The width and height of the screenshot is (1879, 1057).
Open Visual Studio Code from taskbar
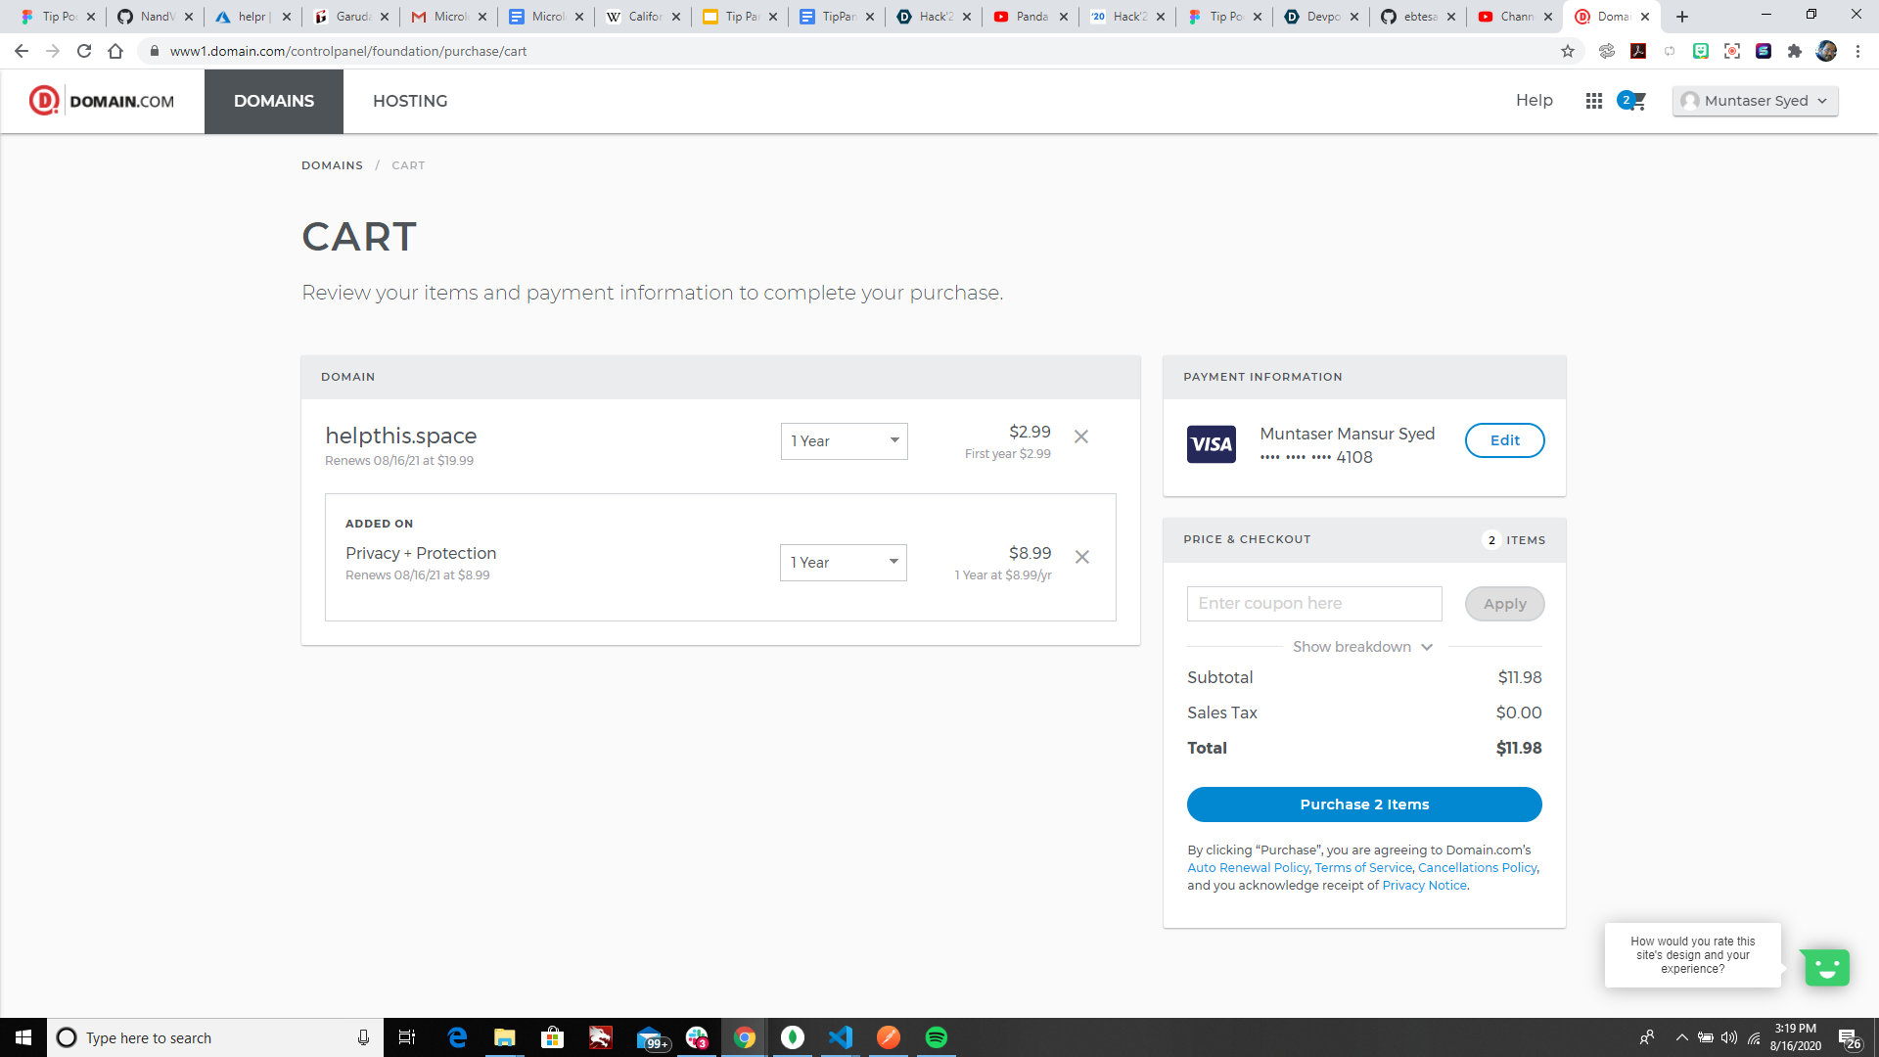[840, 1037]
